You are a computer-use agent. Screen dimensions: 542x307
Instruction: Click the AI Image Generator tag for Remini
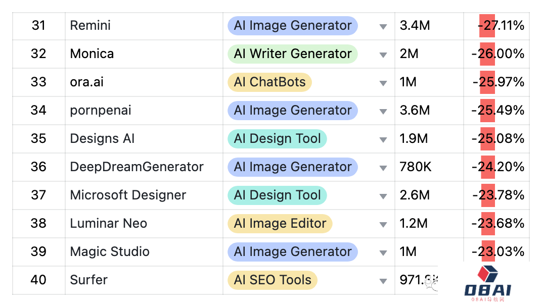point(292,26)
